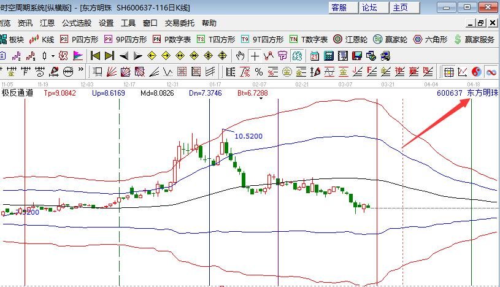
Task: Open the P数字表 tool
Action: (172, 39)
